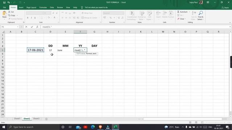
Task: Collapse the ribbon with the chevron
Action: tap(230, 22)
